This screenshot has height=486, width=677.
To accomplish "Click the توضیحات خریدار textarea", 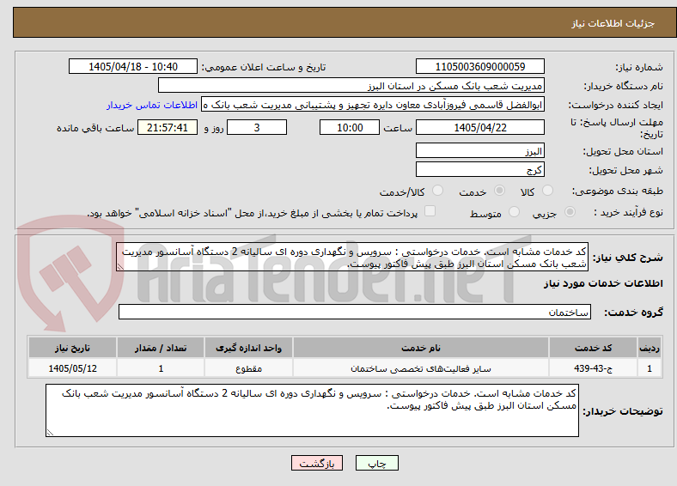I will [312, 410].
